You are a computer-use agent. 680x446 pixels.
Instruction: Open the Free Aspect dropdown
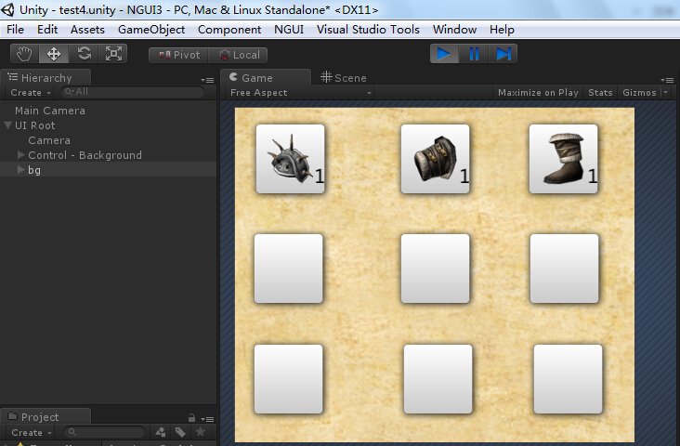[x=300, y=93]
